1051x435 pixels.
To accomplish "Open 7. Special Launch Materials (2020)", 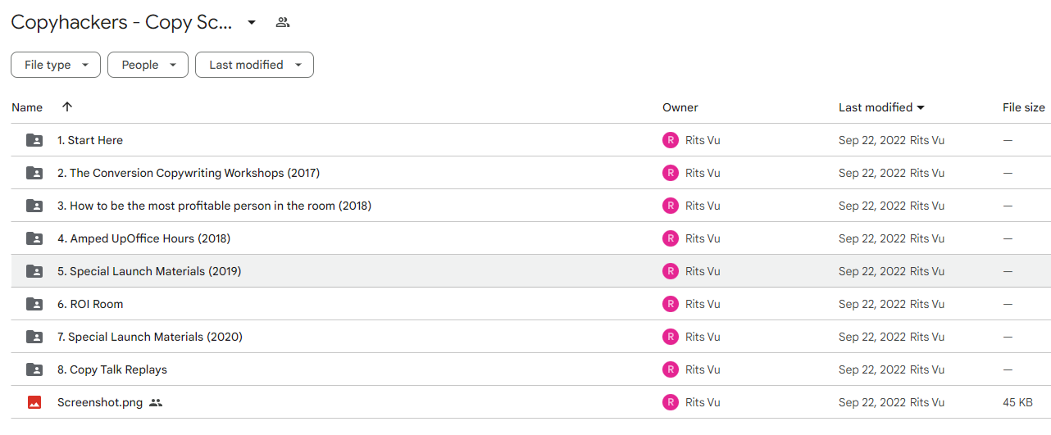I will 150,337.
